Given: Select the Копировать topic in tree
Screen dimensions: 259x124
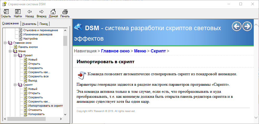Looking at the screenshot, I should 36,114.
